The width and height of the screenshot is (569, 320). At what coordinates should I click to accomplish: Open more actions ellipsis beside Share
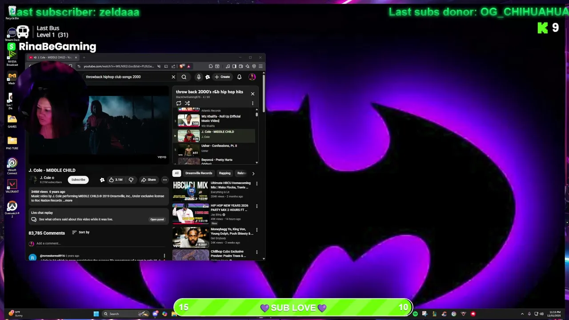coord(164,180)
